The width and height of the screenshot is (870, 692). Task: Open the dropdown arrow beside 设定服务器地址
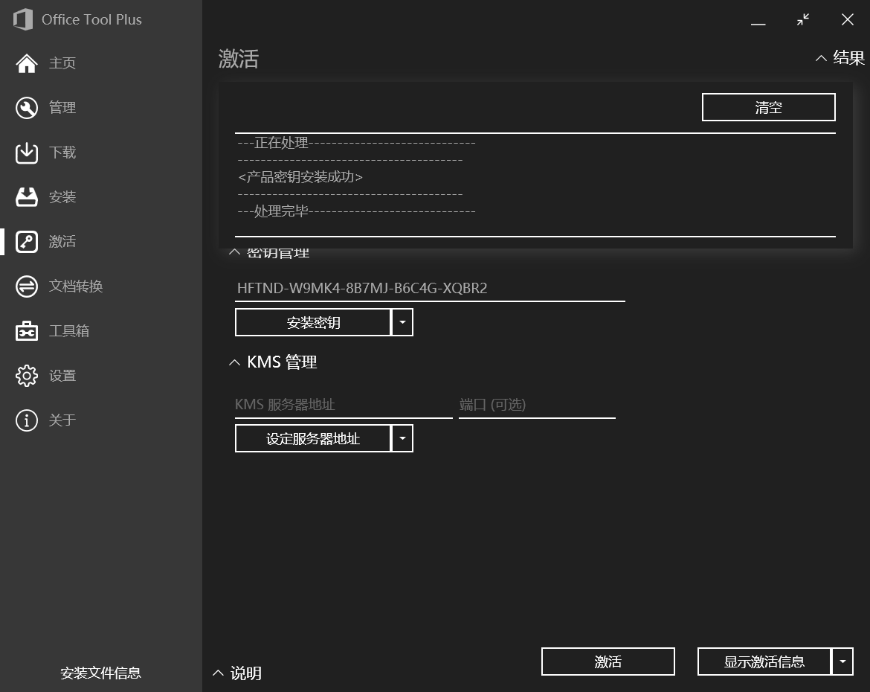402,439
